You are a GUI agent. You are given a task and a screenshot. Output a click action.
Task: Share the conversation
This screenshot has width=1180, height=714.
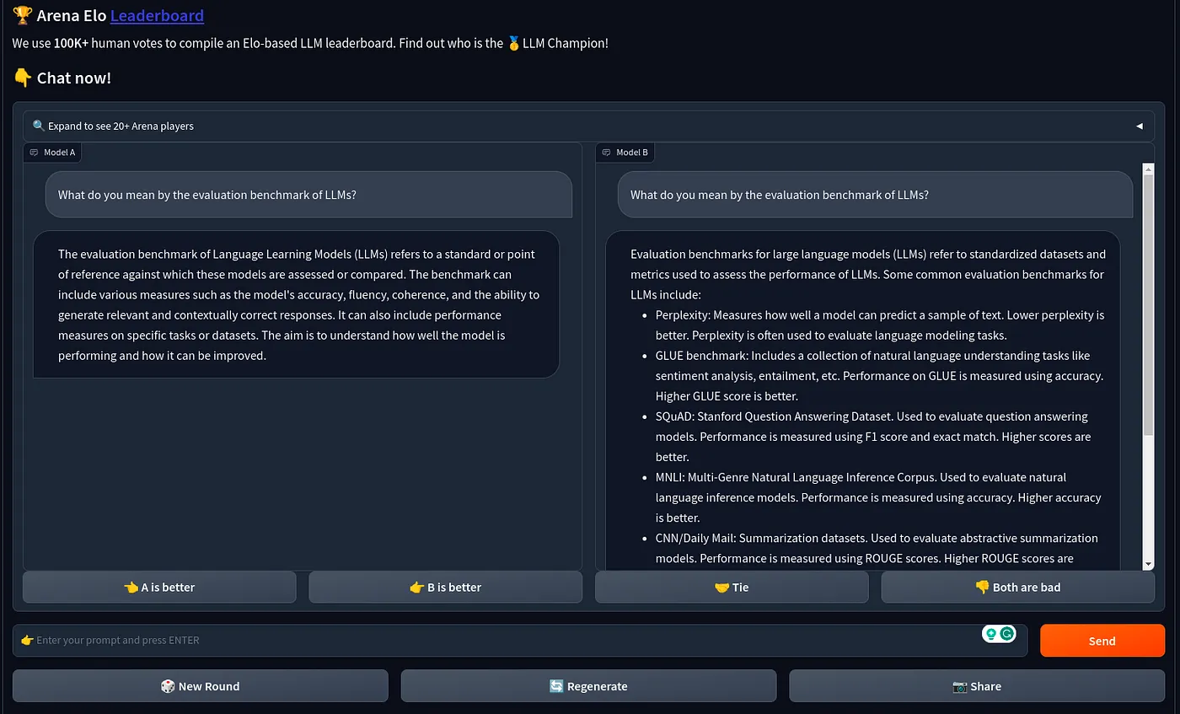(977, 686)
